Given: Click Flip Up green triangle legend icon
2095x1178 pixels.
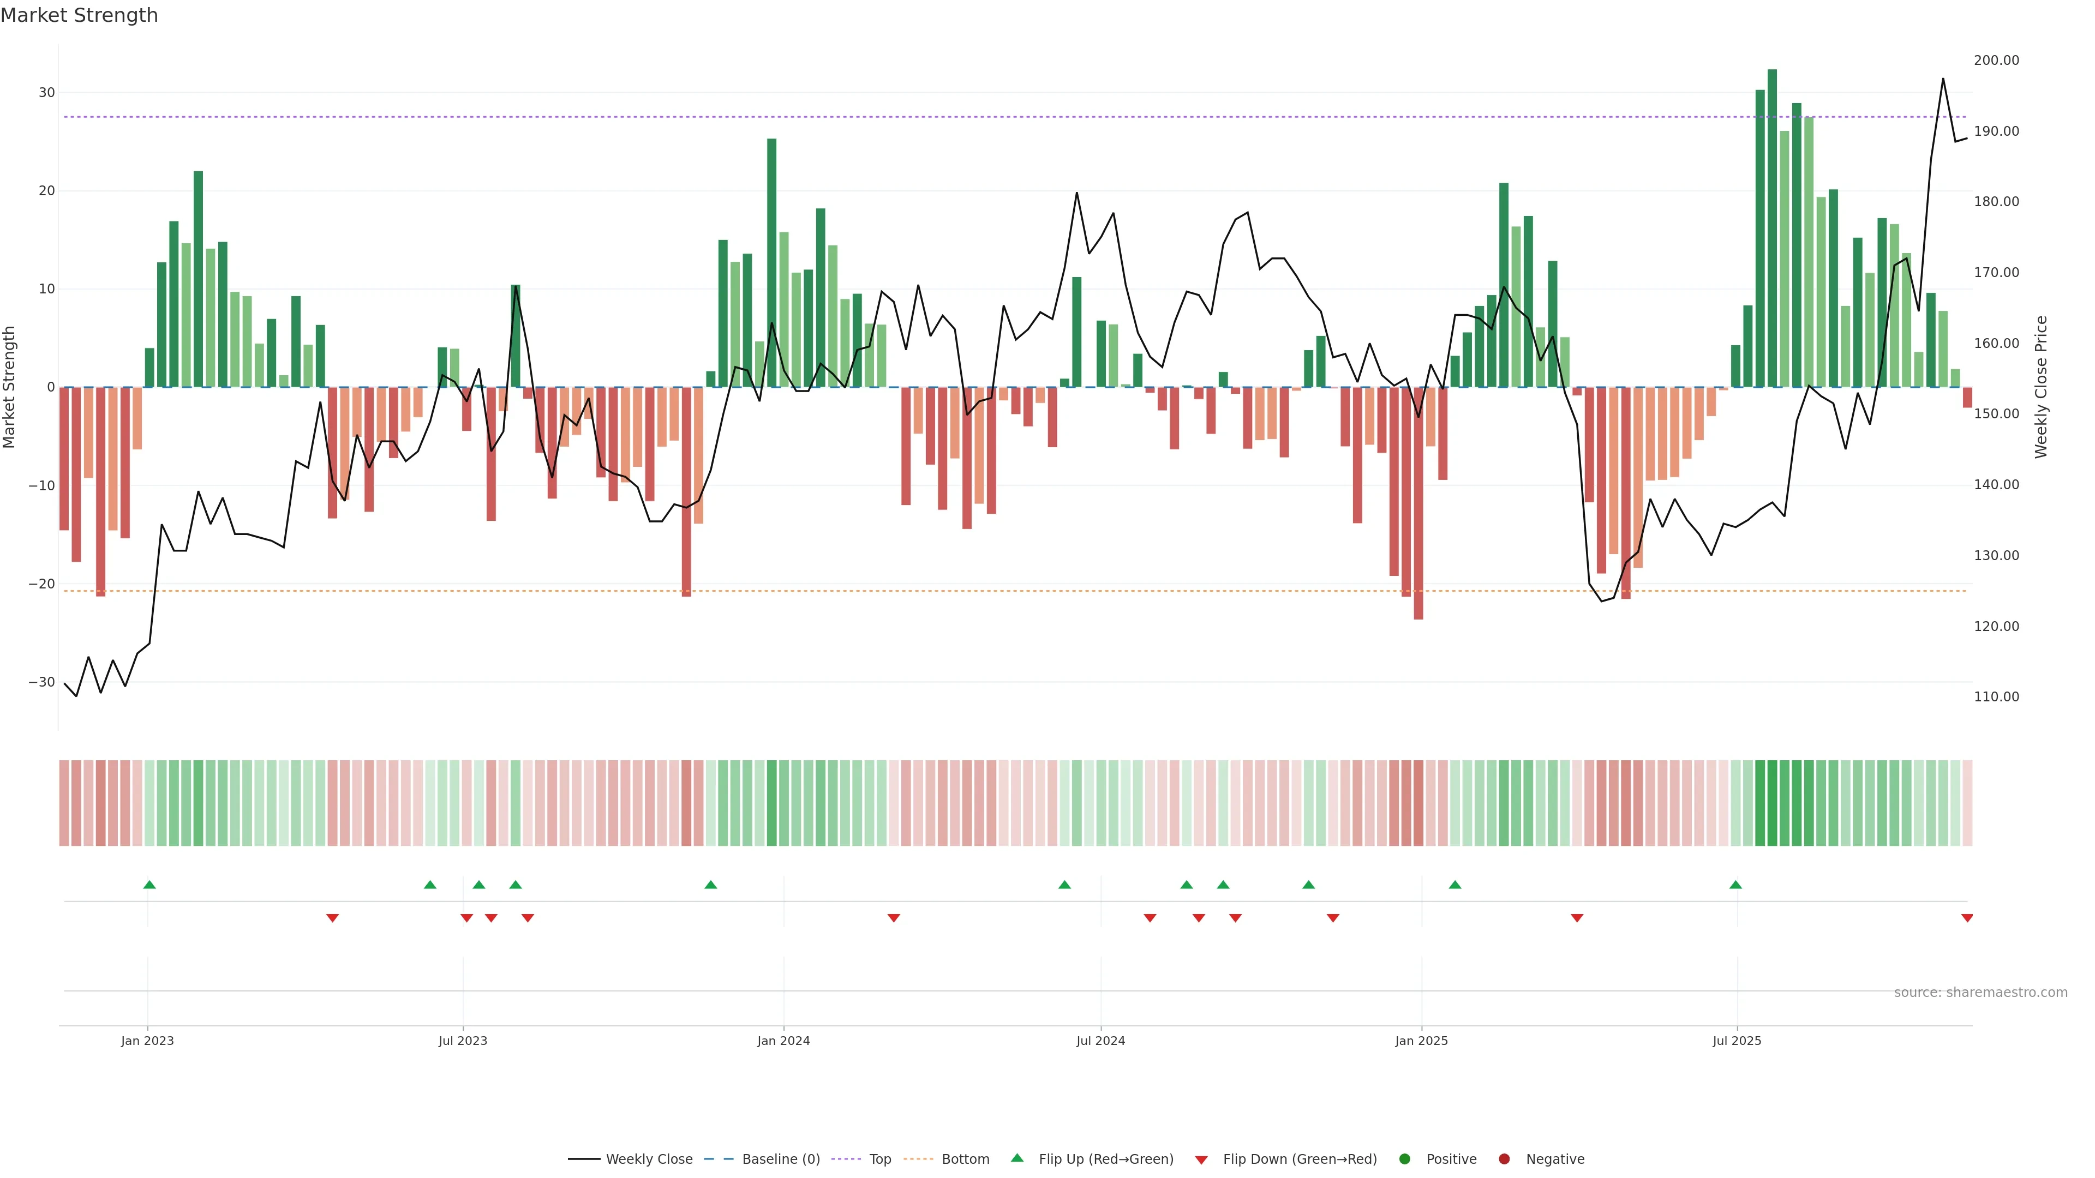Looking at the screenshot, I should click(1016, 1158).
